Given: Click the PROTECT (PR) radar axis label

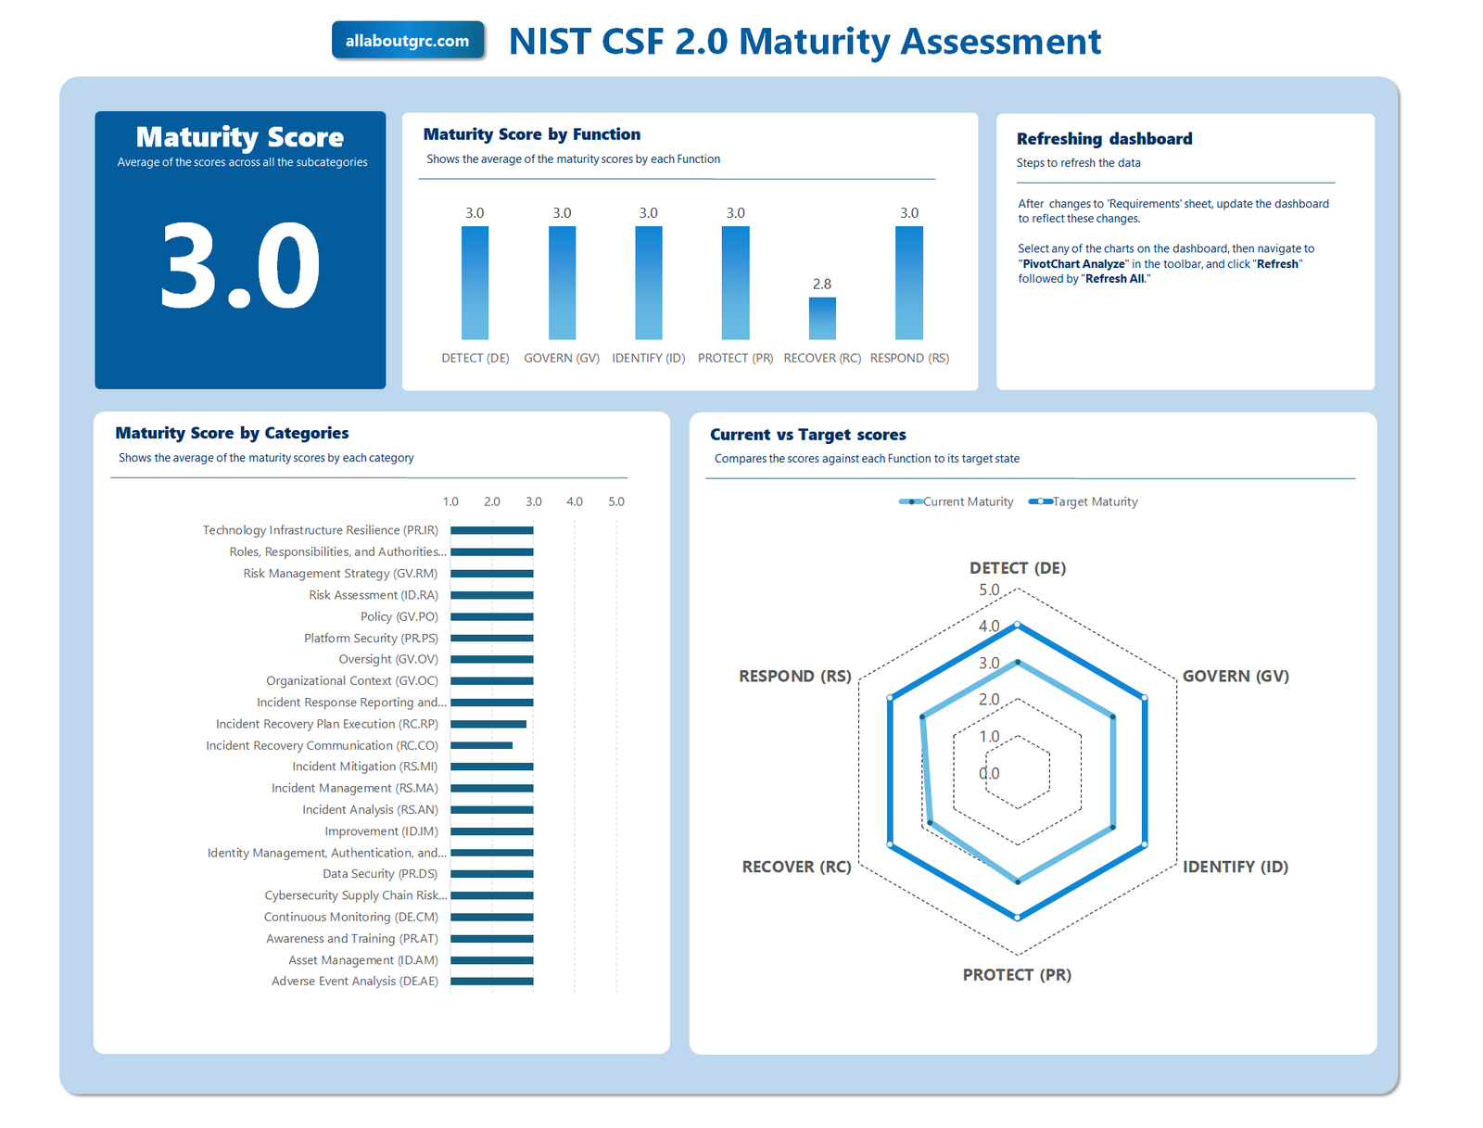Looking at the screenshot, I should click(x=1017, y=974).
